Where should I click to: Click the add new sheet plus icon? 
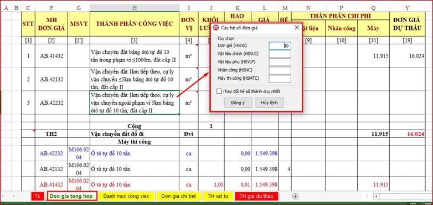pos(295,196)
